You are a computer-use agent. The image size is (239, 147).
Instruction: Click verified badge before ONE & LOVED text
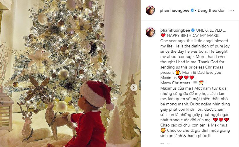[x=193, y=30]
